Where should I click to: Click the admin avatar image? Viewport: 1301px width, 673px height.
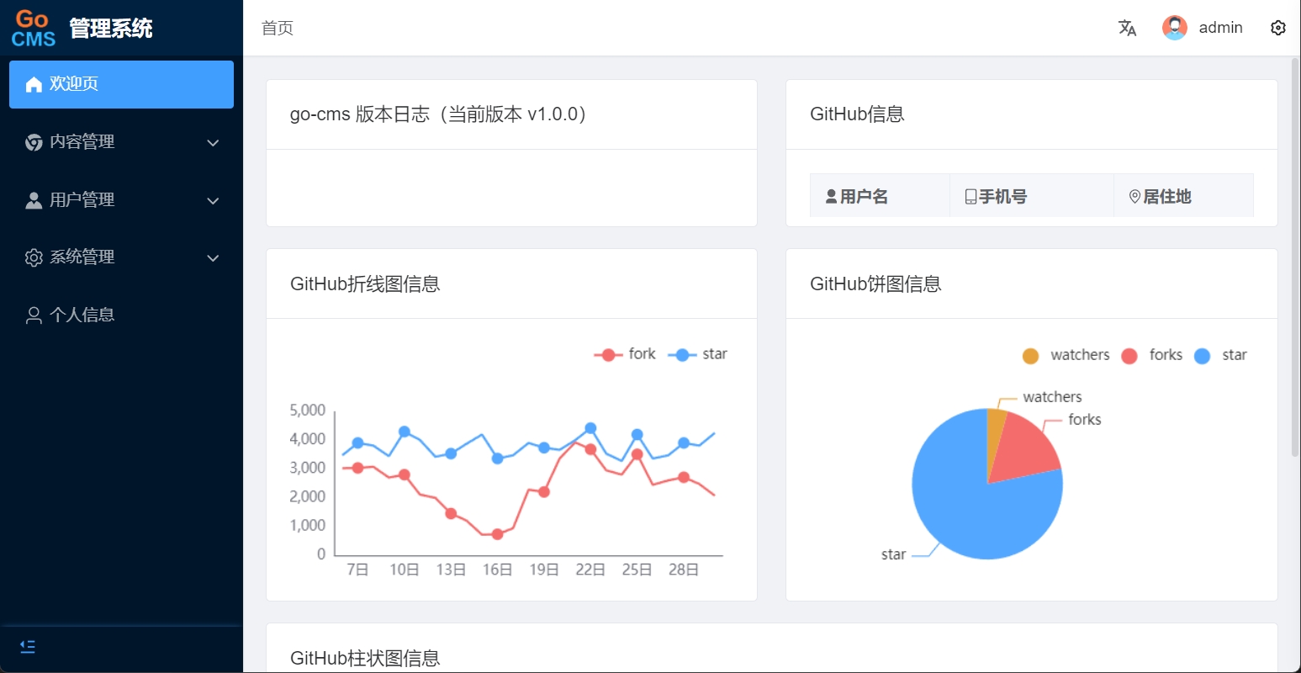coord(1175,28)
